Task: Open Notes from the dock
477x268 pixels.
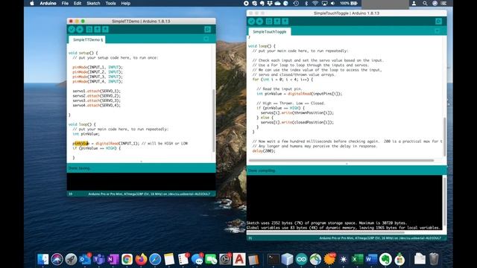Action: pyautogui.click(x=169, y=259)
